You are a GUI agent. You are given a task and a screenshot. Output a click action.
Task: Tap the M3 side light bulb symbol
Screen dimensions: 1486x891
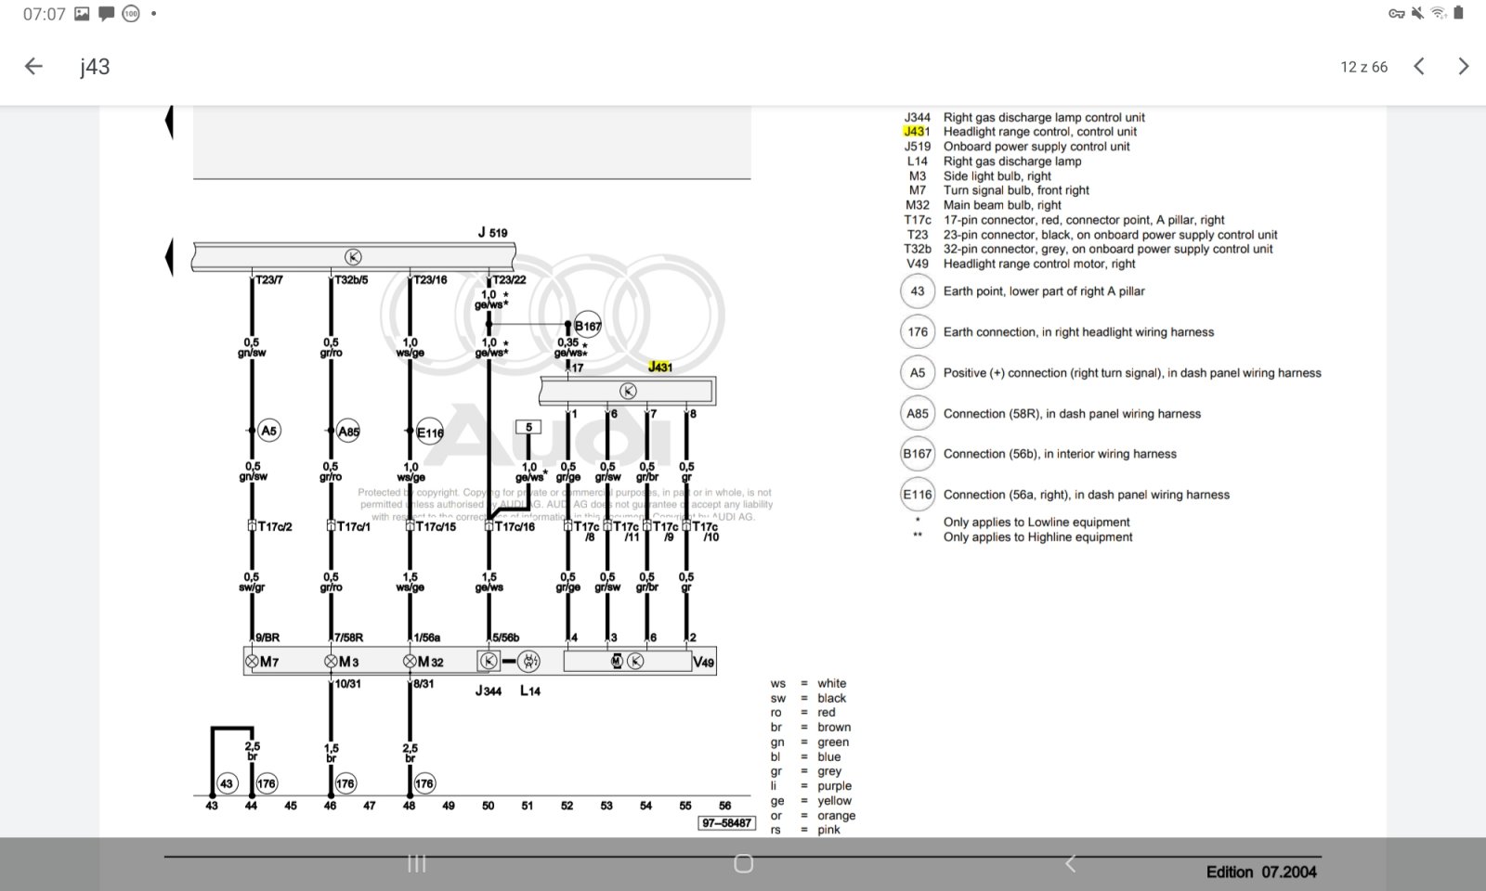(x=331, y=662)
